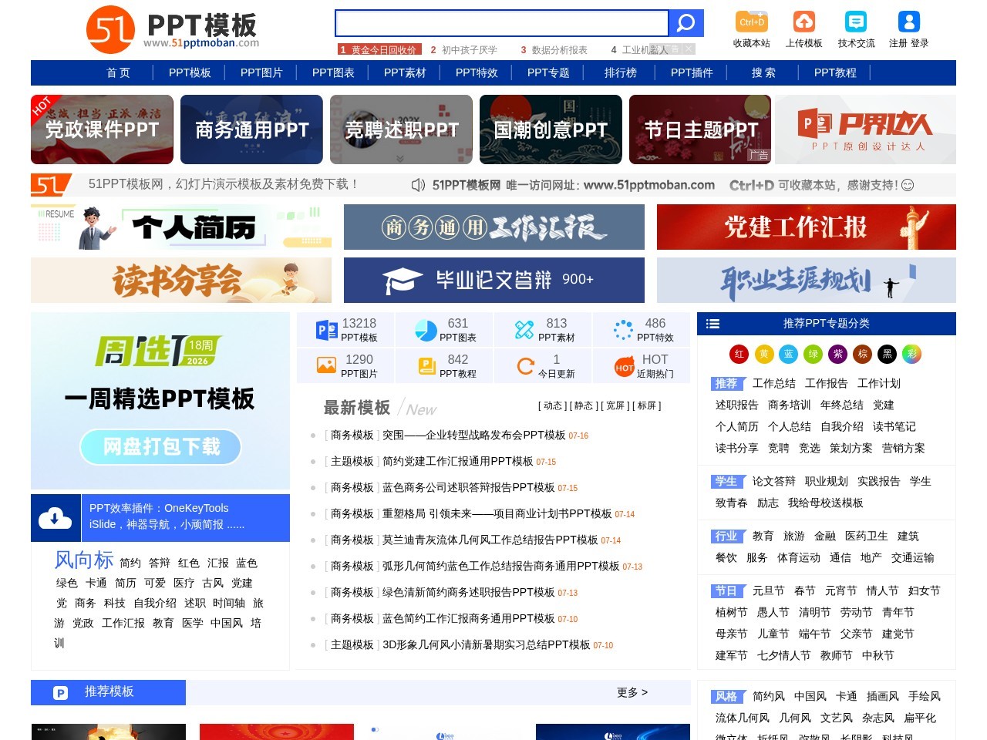
Task: Click the speaker announcement icon
Action: pyautogui.click(x=418, y=185)
